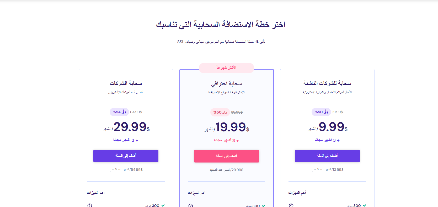The image size is (438, 207).
Task: Click the pink 'الأكثر شيوعاً' most popular badge
Action: (226, 68)
